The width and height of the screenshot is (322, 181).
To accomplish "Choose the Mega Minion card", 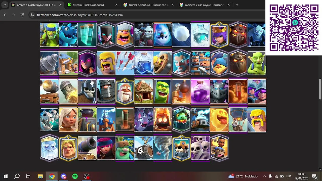I will 219,92.
